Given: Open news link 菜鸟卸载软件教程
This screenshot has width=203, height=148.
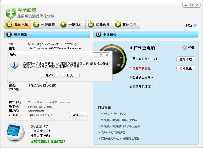Looking at the screenshot, I should click(x=113, y=132).
